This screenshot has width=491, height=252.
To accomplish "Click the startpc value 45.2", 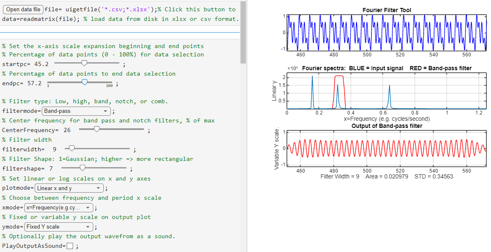I will [41, 64].
